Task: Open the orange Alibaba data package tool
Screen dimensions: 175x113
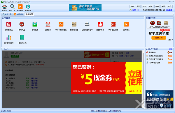Action: [x=61, y=24]
